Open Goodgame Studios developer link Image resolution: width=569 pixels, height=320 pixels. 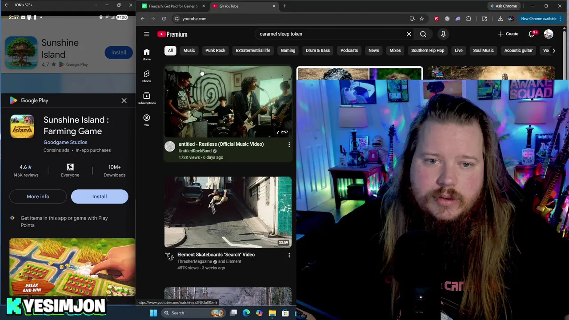click(65, 142)
